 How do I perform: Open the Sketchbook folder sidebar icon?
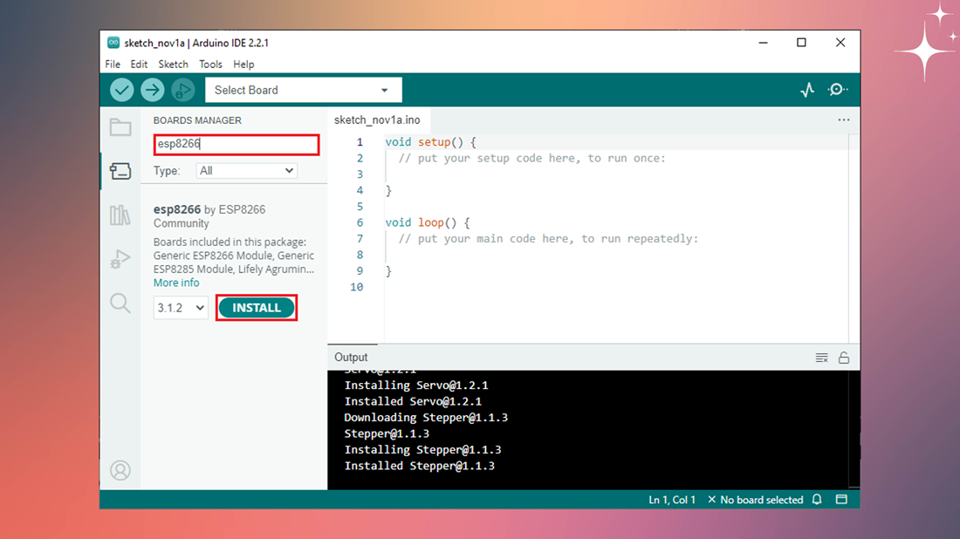120,127
